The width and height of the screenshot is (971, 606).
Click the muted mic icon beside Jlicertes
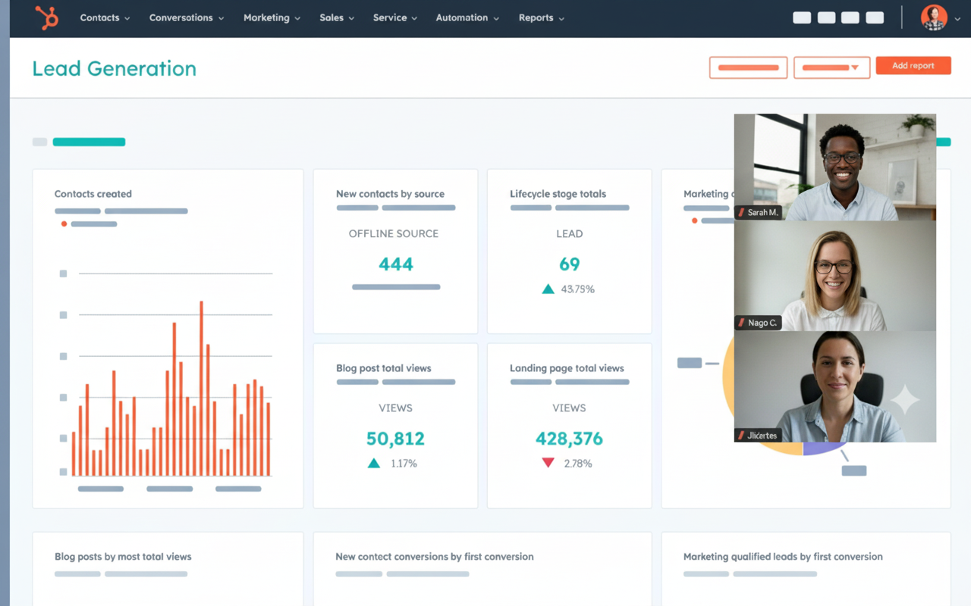pyautogui.click(x=742, y=436)
